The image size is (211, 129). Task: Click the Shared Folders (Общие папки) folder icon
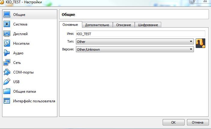(x=7, y=91)
